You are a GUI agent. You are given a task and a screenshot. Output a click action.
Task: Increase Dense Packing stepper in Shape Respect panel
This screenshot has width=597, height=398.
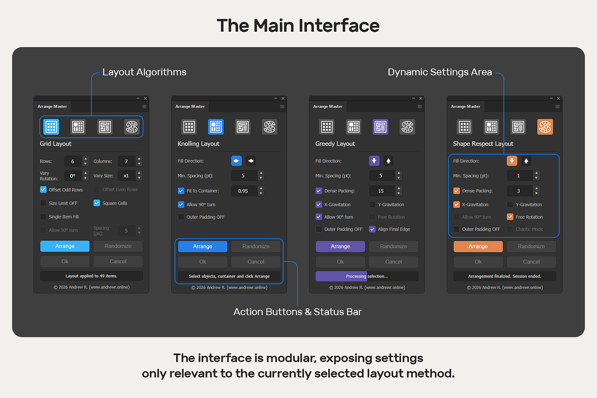(536, 188)
